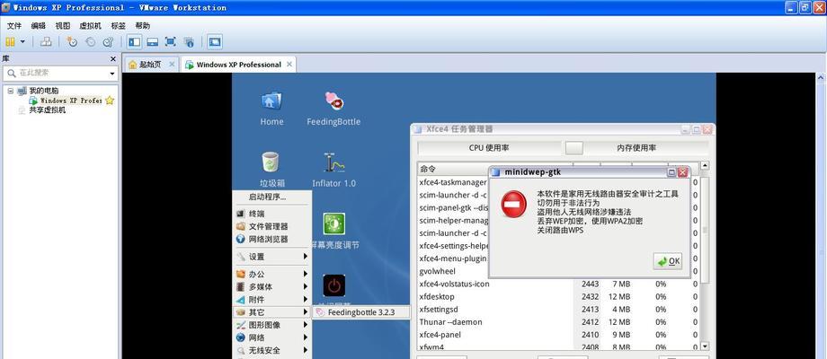Expand the 网络 submenu

[272, 337]
